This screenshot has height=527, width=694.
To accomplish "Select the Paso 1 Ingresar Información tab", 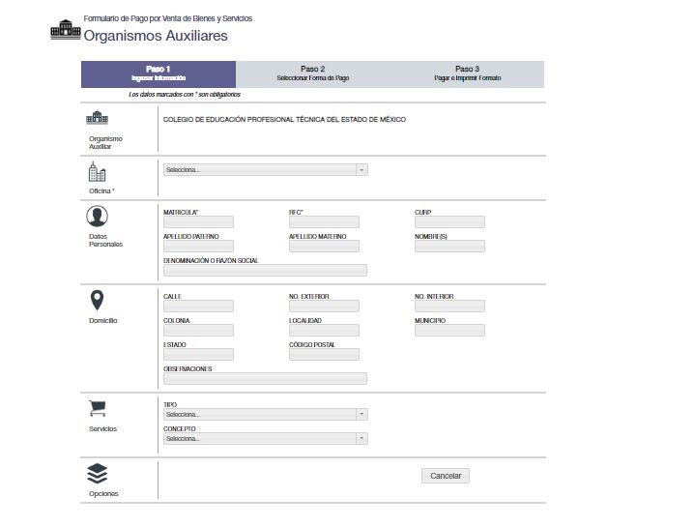I will coord(159,73).
